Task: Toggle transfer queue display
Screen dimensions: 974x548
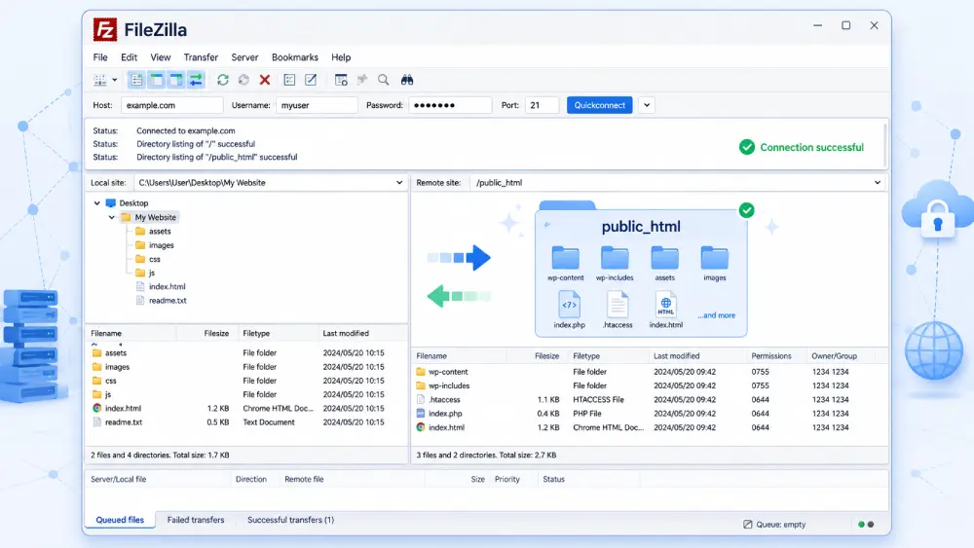Action: [196, 80]
